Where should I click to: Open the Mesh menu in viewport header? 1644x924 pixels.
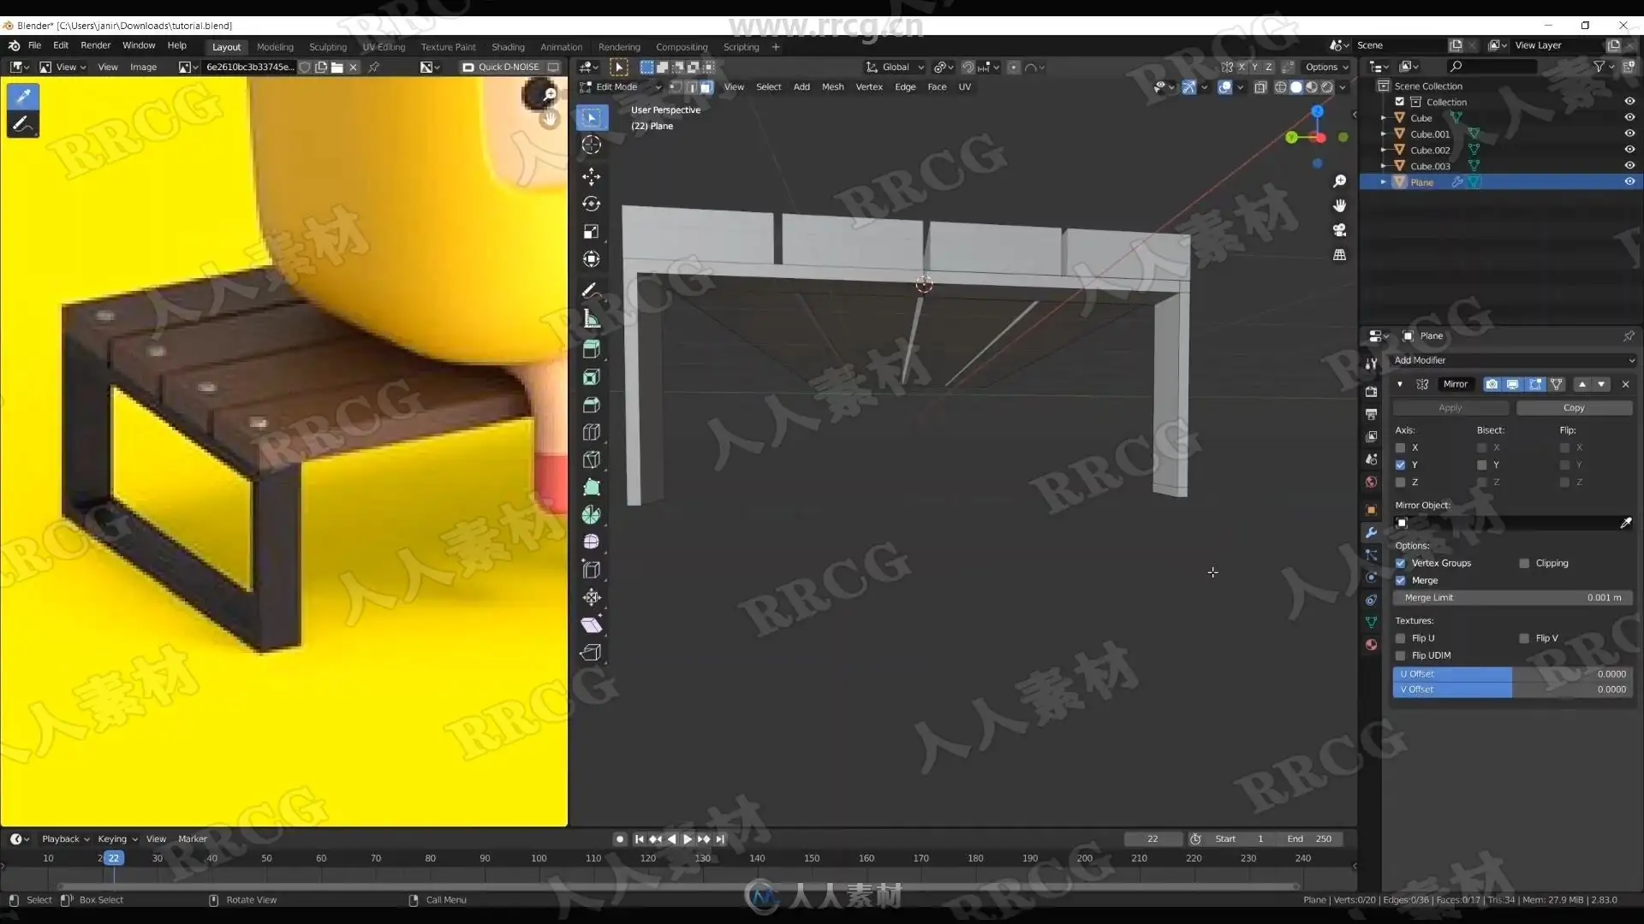832,86
